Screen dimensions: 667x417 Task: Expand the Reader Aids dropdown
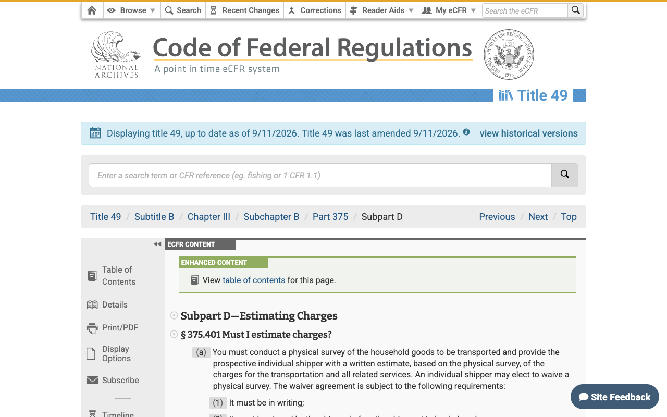point(382,10)
